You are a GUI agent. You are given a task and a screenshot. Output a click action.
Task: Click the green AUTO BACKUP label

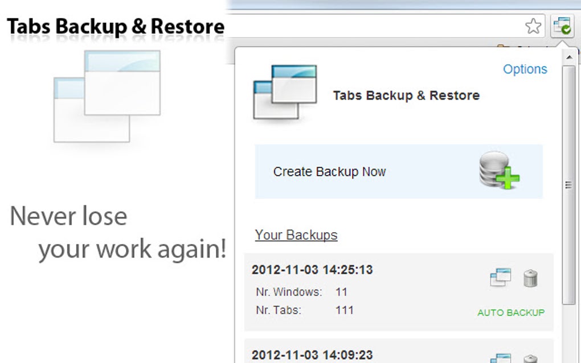(x=510, y=312)
